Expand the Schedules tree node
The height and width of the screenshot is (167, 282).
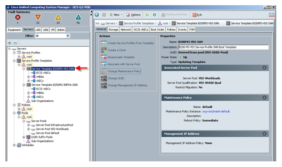[x=14, y=145]
